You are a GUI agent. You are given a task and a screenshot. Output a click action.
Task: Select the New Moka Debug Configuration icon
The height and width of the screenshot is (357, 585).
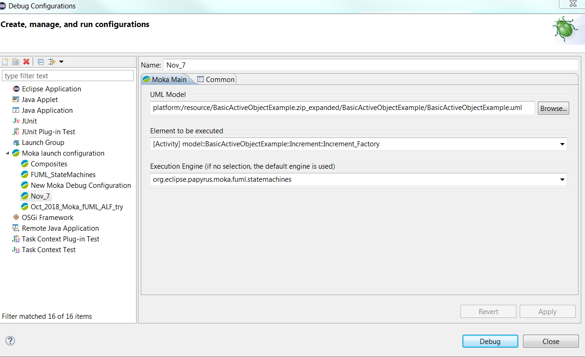coord(25,185)
